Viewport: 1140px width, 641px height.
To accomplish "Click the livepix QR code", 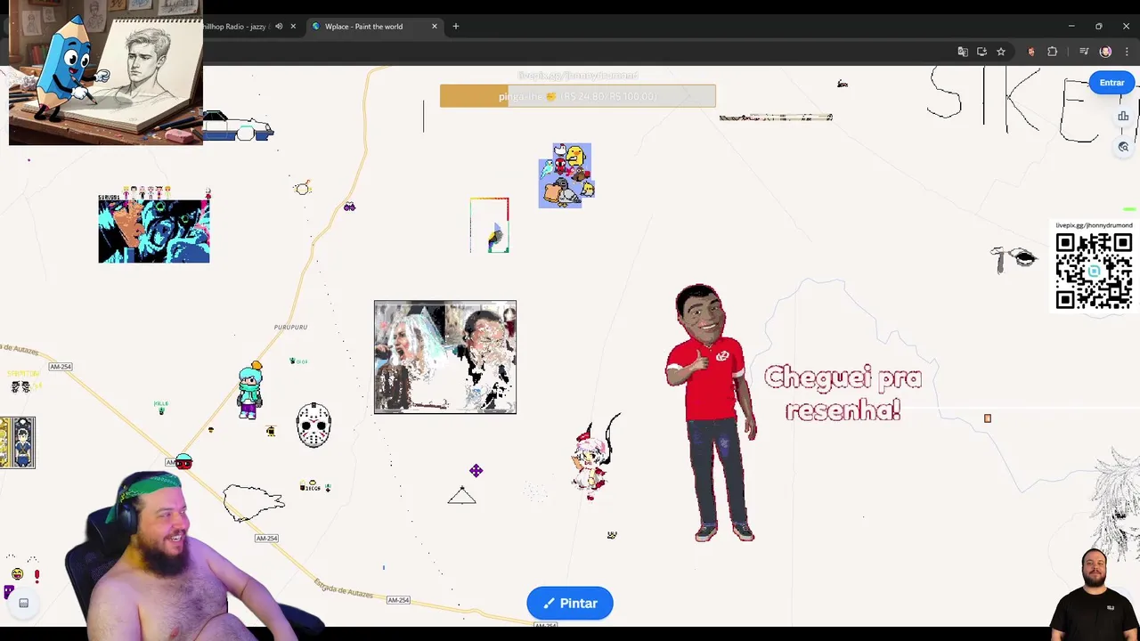I will pyautogui.click(x=1094, y=272).
